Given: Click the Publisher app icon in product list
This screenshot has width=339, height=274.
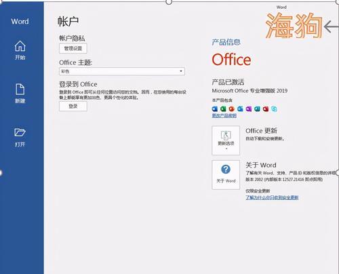Looking at the screenshot, I should click(x=257, y=109).
